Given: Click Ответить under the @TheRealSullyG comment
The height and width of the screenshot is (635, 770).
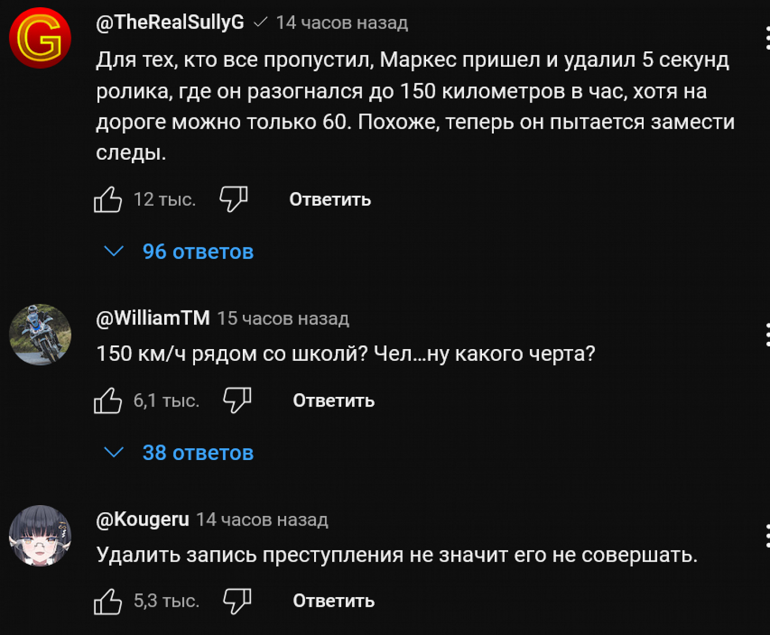Looking at the screenshot, I should 330,199.
